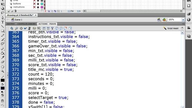
Task: Open the Transform panel icon in dock
Action: (x=189, y=6)
